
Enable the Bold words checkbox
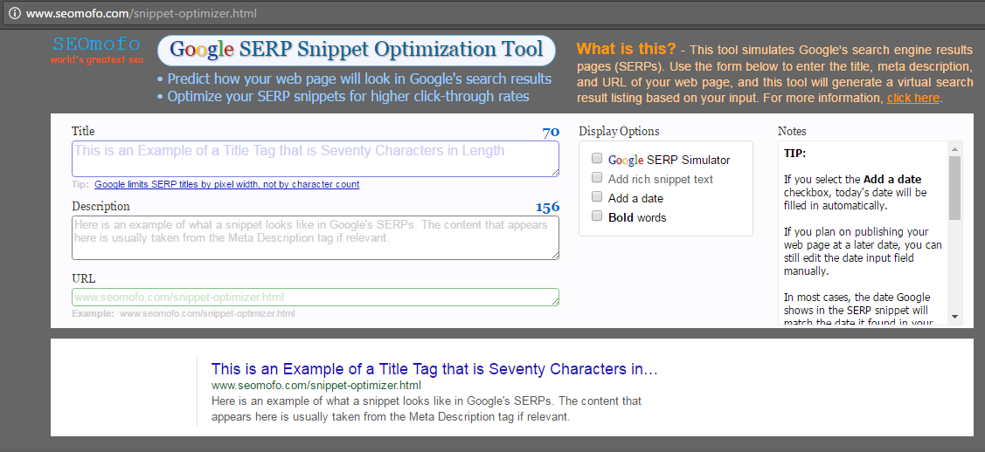[597, 216]
